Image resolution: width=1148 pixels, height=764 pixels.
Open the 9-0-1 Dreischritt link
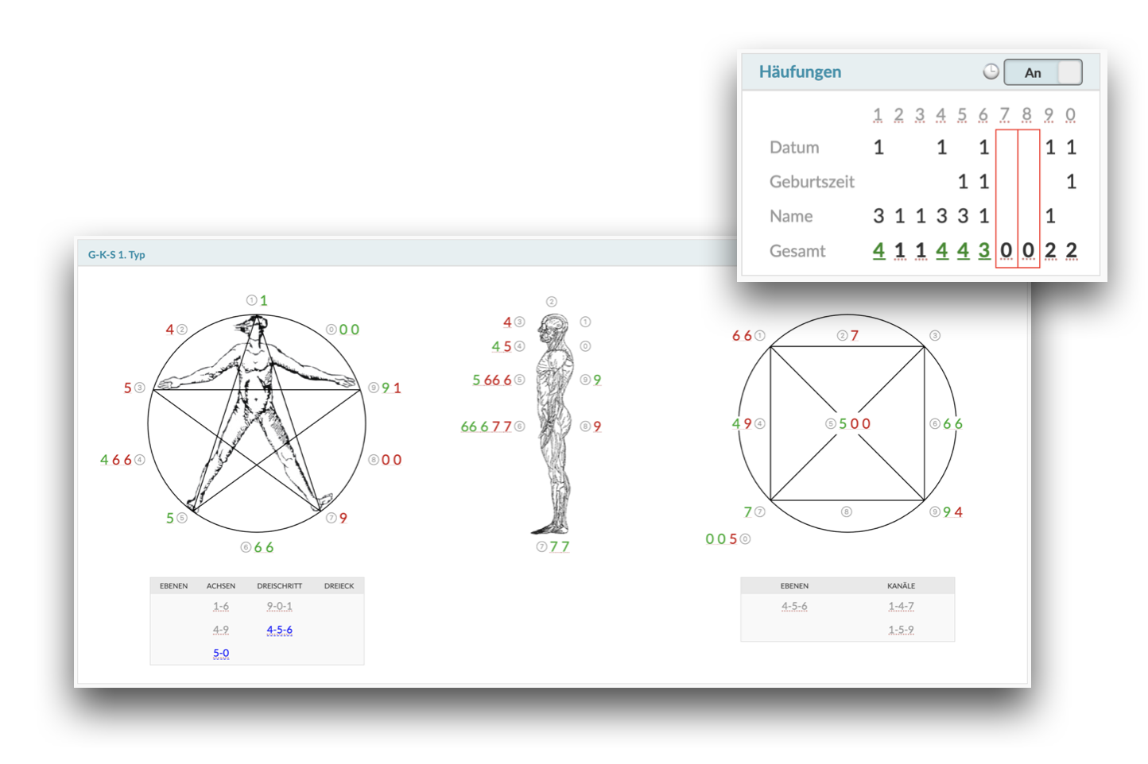(279, 607)
